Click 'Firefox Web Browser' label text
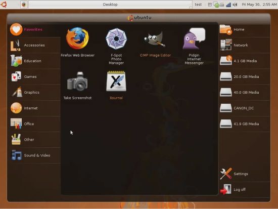This screenshot has height=209, width=278. click(x=77, y=55)
